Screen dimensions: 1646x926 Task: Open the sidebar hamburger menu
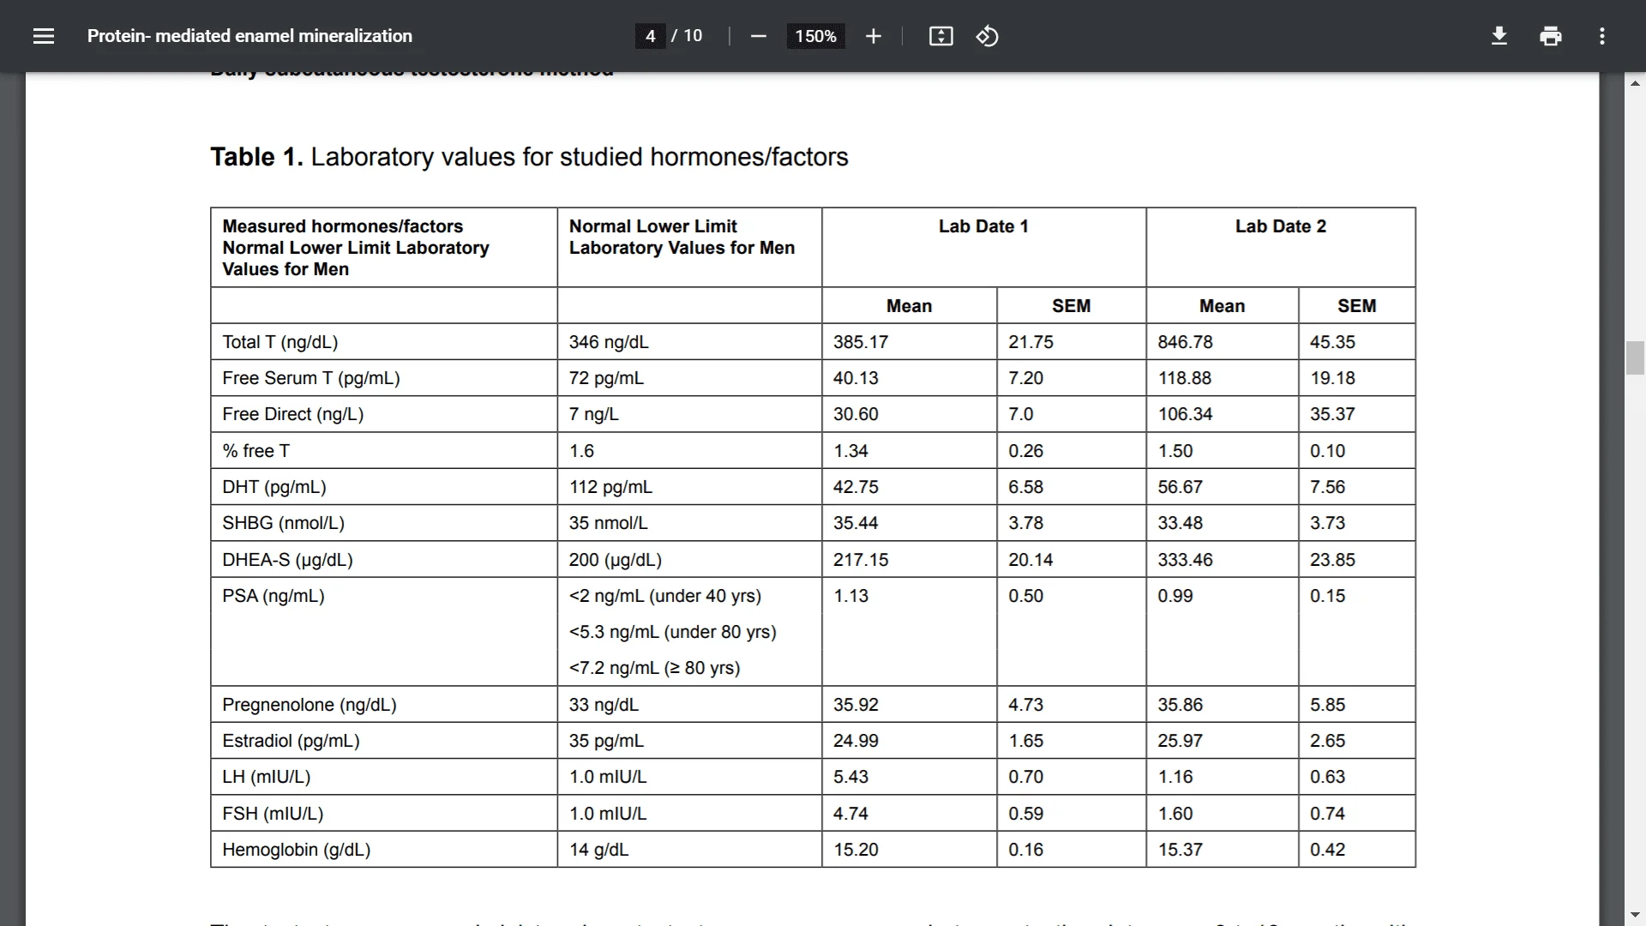[44, 36]
